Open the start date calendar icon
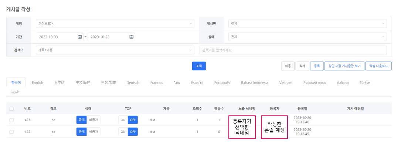Screen dimensions: 401x145 80,37
